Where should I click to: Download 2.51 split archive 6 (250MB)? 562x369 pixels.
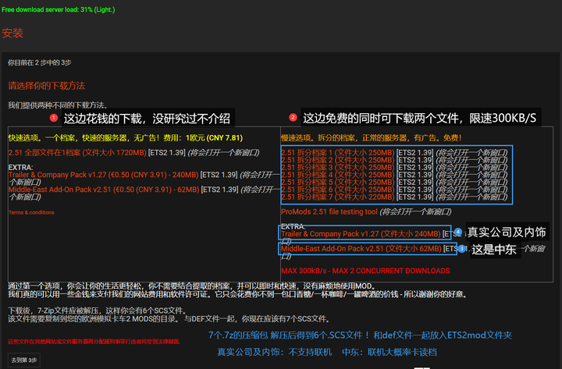coord(338,190)
